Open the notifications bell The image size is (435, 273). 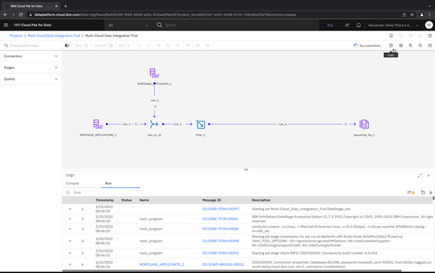359,25
